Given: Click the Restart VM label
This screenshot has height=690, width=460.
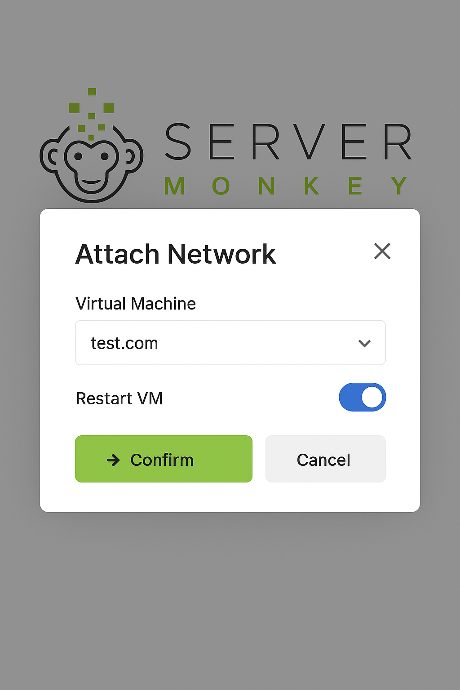Looking at the screenshot, I should tap(119, 398).
